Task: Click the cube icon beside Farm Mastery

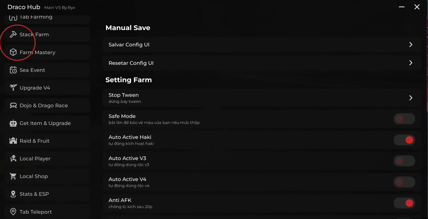Action: click(x=13, y=52)
